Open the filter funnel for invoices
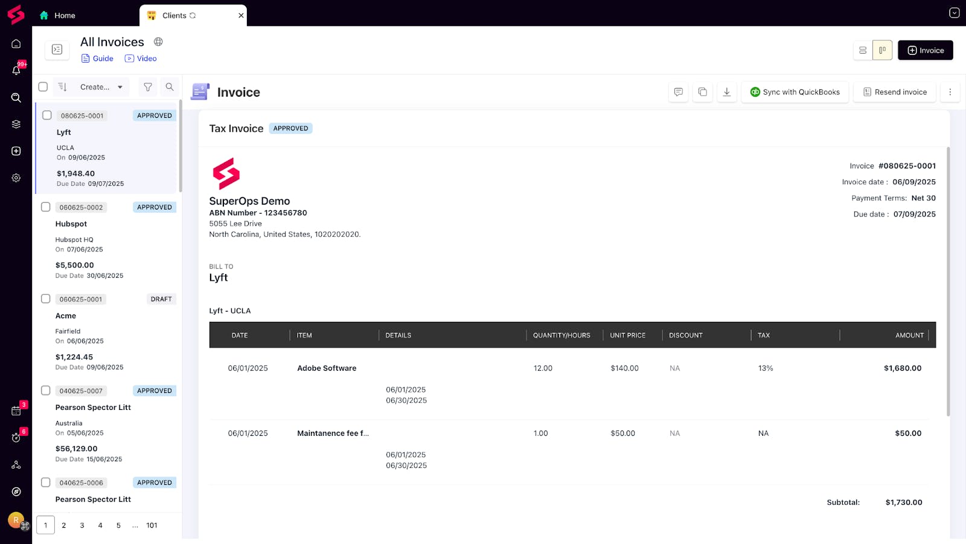The height and width of the screenshot is (544, 966). coord(148,87)
